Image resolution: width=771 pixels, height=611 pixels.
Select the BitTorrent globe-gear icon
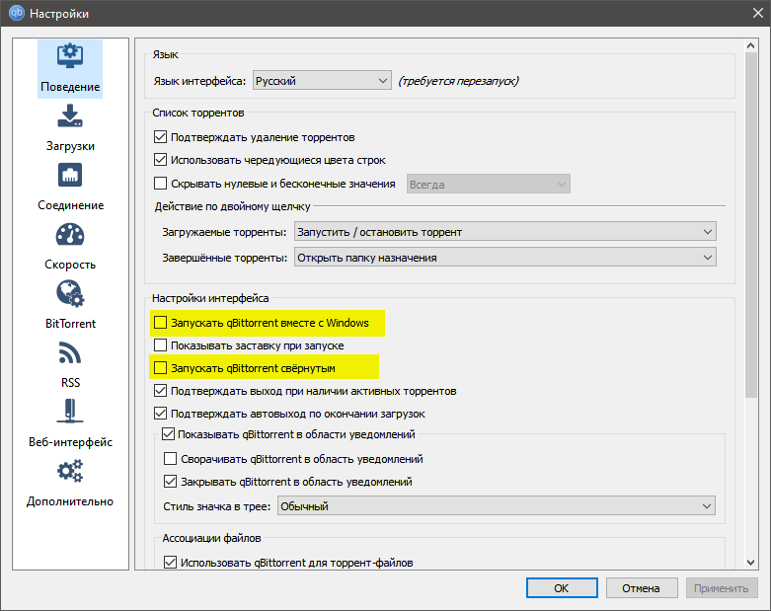click(70, 294)
